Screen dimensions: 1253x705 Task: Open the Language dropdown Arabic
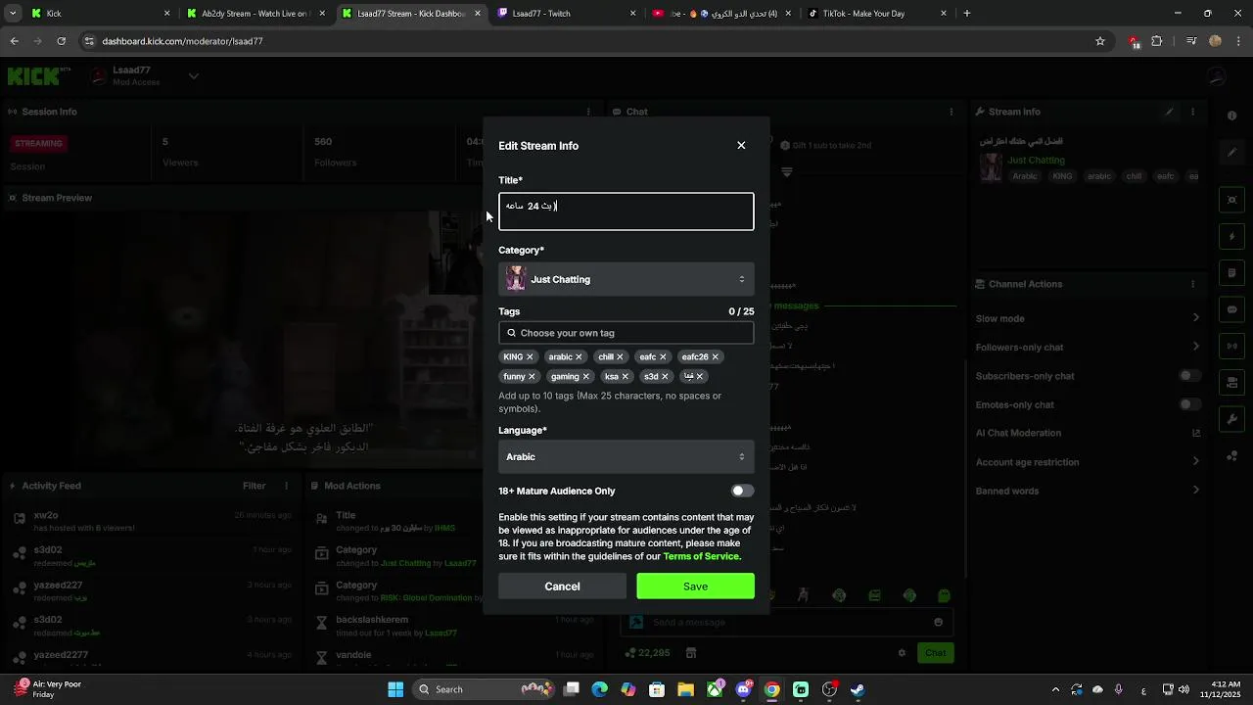(626, 456)
